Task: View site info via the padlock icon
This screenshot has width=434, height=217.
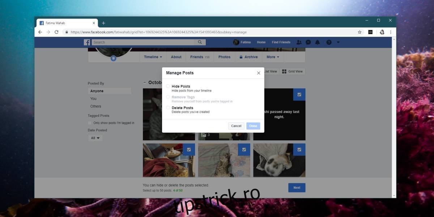Action: (x=67, y=32)
